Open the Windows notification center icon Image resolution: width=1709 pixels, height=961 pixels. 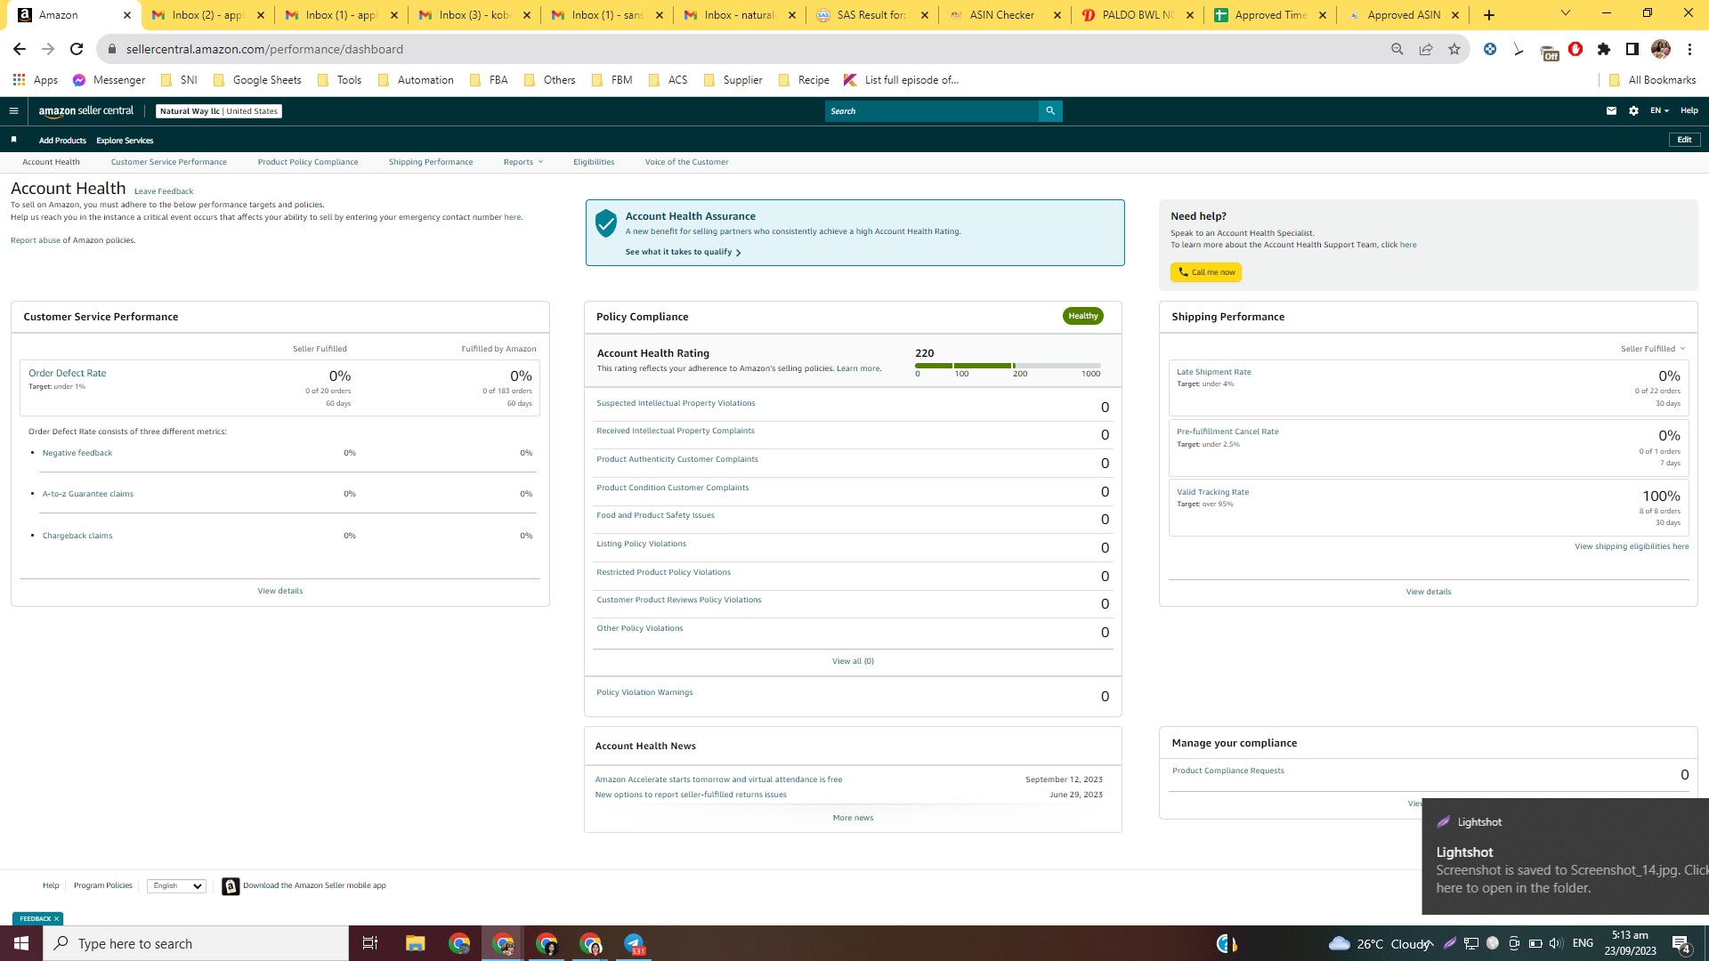click(x=1681, y=943)
